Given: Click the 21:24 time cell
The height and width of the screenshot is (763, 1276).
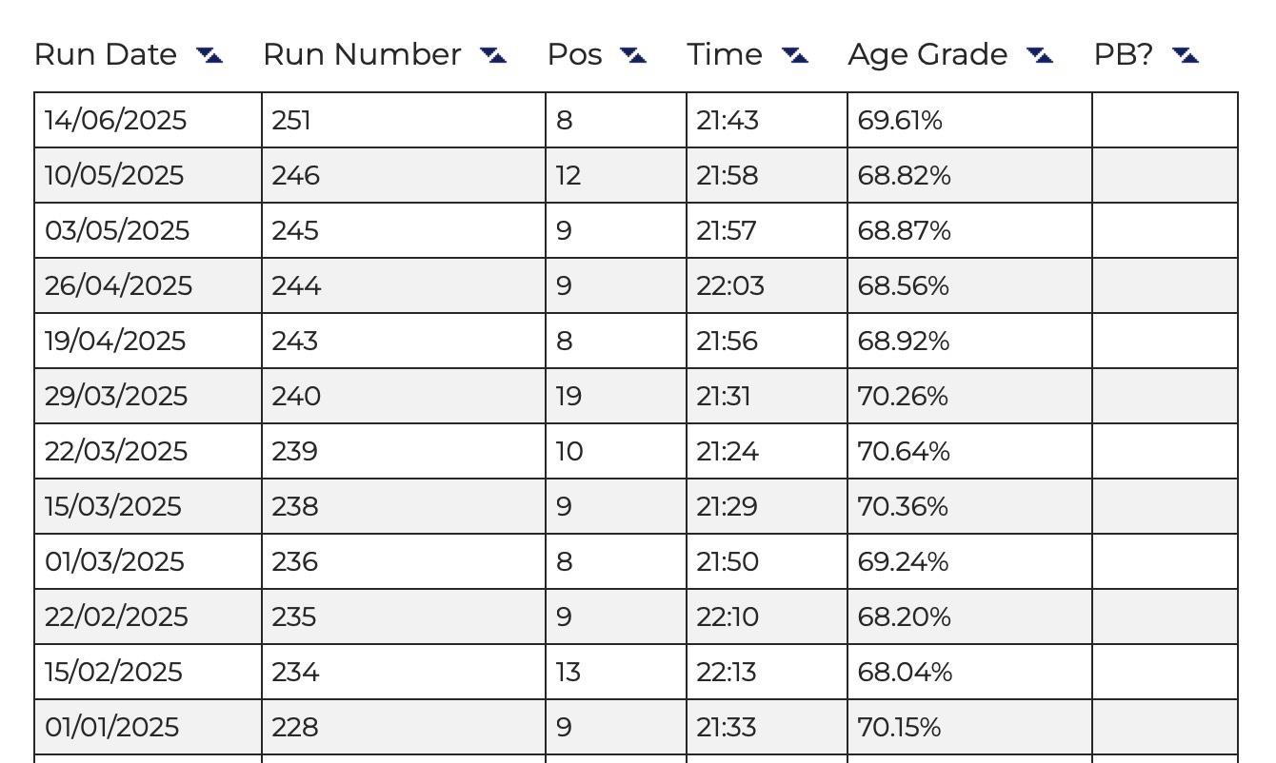Looking at the screenshot, I should point(767,451).
